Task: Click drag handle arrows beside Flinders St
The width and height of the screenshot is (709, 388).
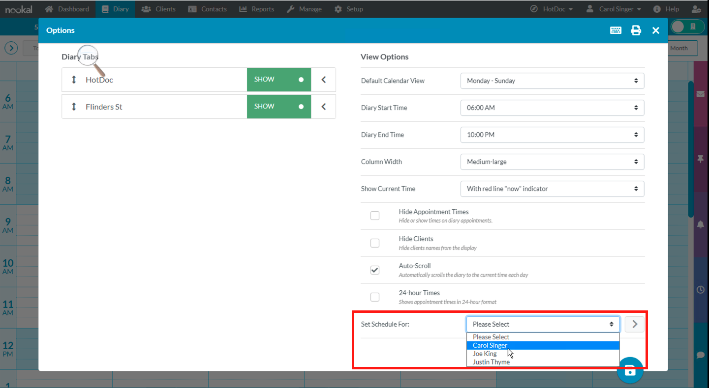Action: pos(74,107)
